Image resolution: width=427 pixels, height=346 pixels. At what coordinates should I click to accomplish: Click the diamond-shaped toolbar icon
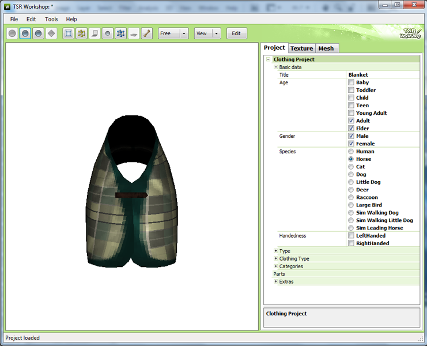[51, 33]
